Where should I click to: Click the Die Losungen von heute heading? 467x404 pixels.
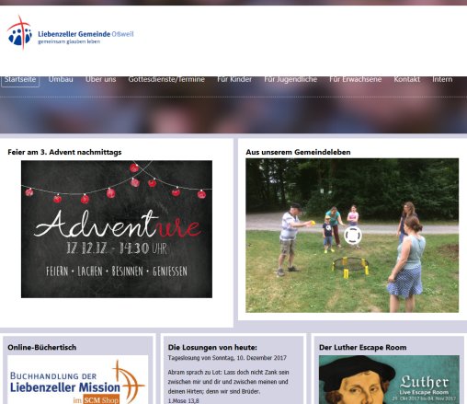[x=212, y=347]
